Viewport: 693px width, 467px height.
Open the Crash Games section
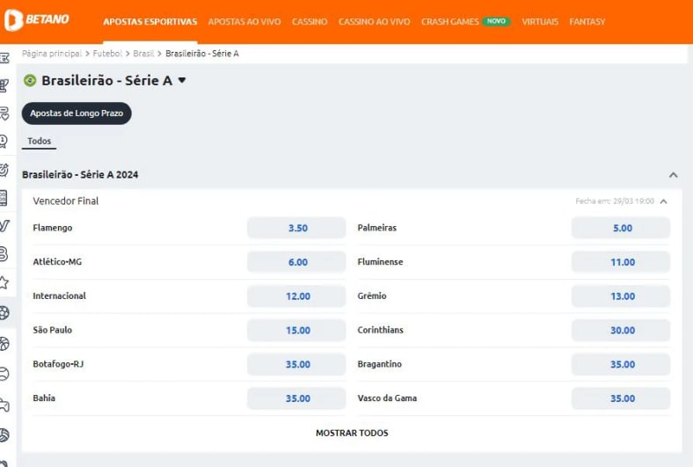click(x=450, y=22)
